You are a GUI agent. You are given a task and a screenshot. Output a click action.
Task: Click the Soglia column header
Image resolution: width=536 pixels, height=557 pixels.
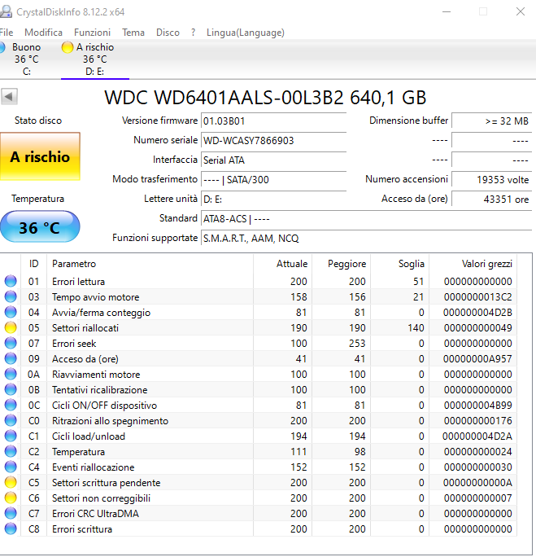pos(400,264)
